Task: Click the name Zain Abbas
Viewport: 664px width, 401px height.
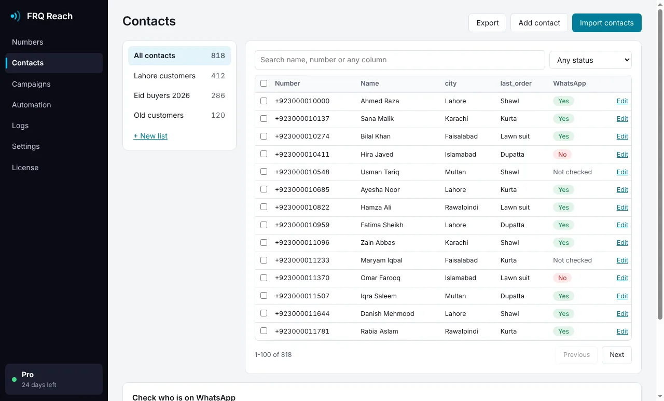Action: click(x=378, y=243)
